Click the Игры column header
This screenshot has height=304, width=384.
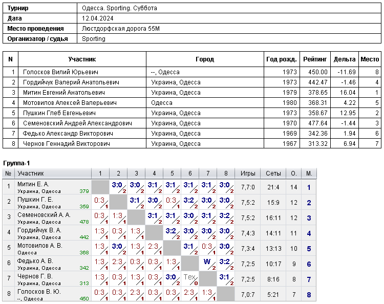(248, 173)
